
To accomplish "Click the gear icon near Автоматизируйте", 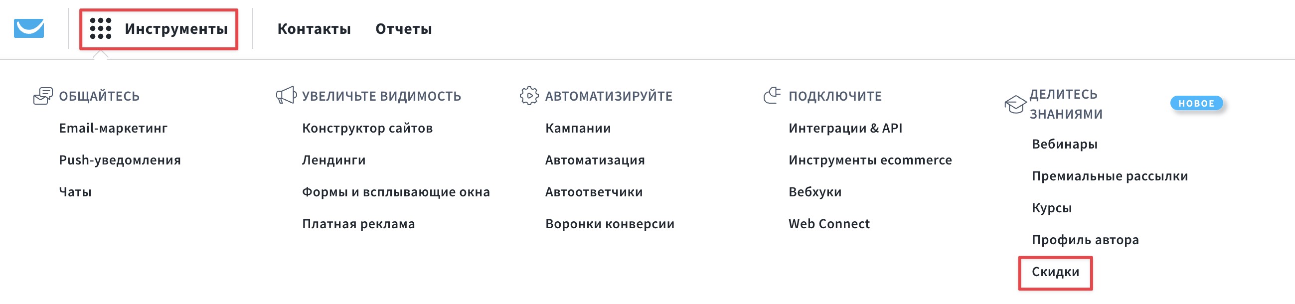I will (x=529, y=96).
